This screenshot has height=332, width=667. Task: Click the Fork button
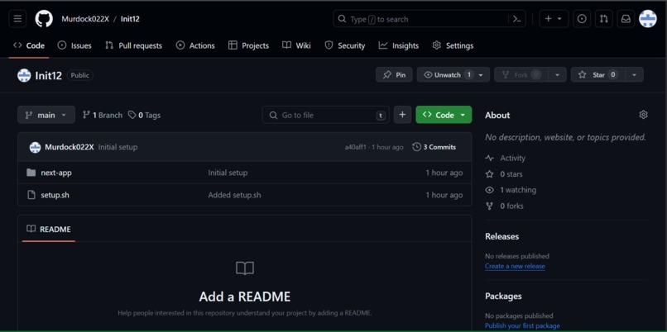pos(521,74)
